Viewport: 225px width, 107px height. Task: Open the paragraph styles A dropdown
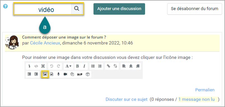(x=68, y=66)
